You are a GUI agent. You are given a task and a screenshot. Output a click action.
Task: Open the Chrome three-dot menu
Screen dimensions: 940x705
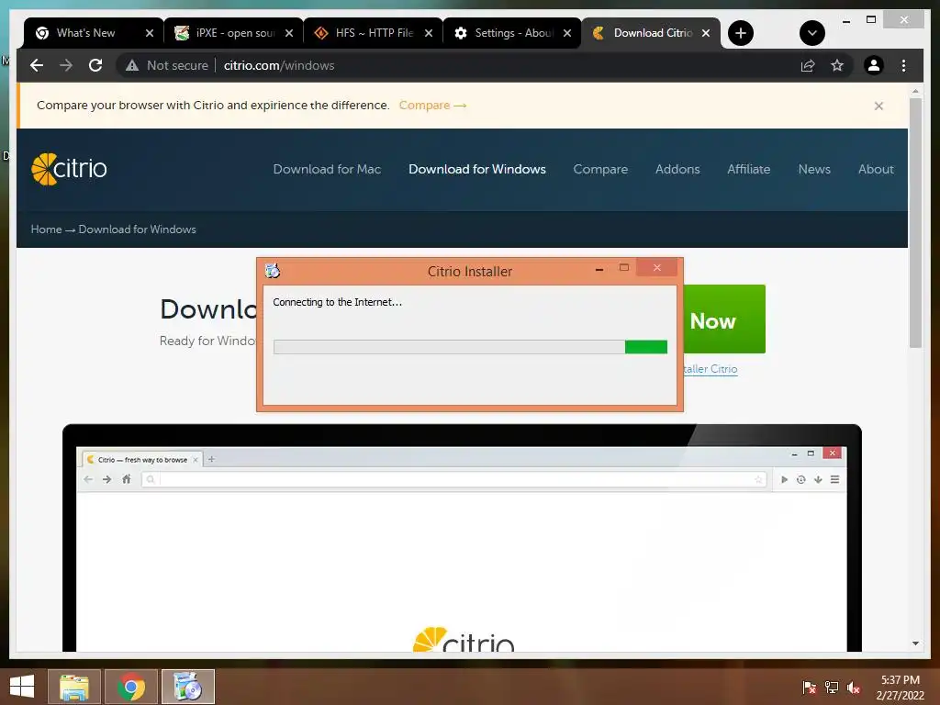[x=903, y=65]
